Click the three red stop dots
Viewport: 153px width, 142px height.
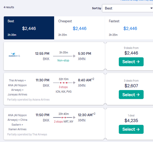point(64,83)
